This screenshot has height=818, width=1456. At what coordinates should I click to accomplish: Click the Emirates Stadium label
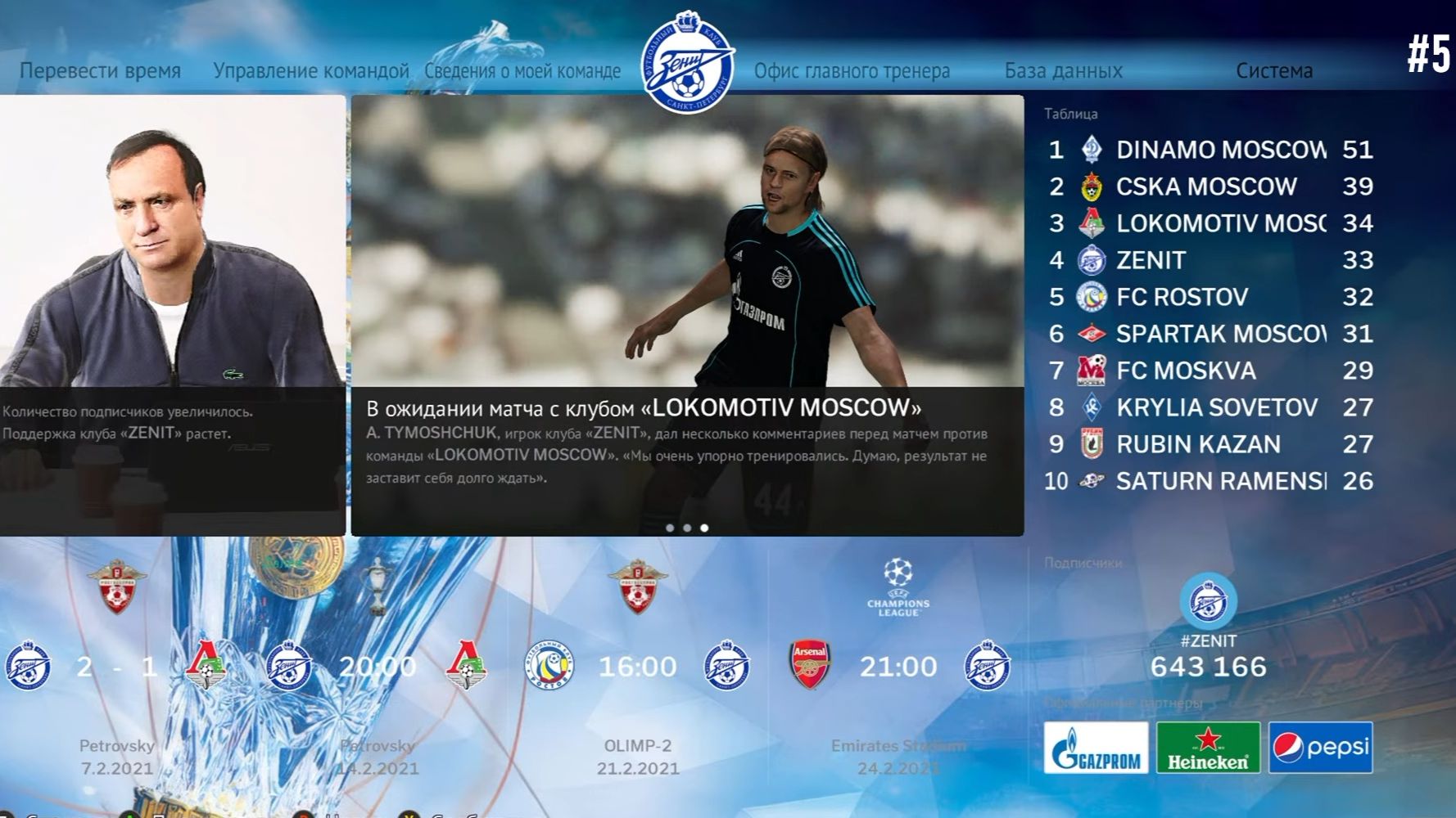coord(898,746)
